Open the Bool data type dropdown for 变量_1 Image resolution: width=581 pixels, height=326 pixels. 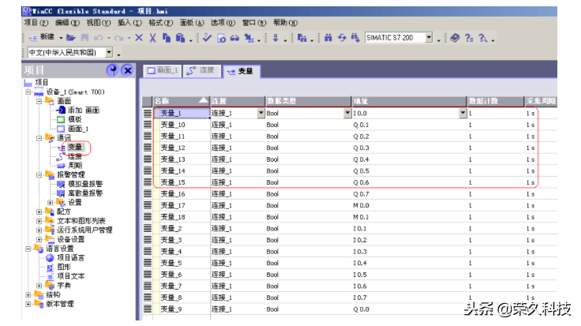(x=347, y=113)
